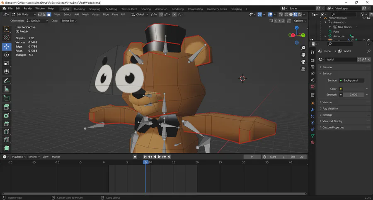Image resolution: width=373 pixels, height=200 pixels.
Task: Select the Transform tool
Action: (x=7, y=71)
